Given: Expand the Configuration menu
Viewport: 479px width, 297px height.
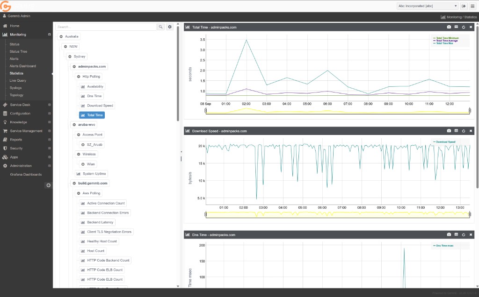Looking at the screenshot, I should coord(49,113).
